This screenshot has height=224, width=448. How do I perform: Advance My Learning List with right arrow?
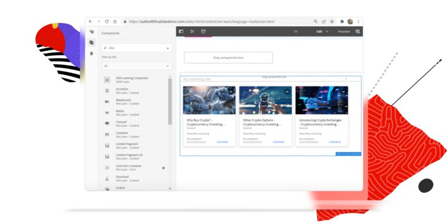click(x=346, y=79)
